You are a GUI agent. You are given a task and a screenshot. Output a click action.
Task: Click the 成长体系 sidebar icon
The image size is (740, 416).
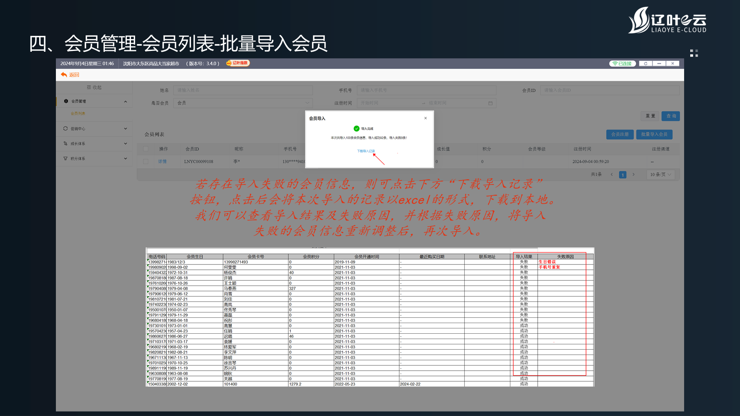65,143
